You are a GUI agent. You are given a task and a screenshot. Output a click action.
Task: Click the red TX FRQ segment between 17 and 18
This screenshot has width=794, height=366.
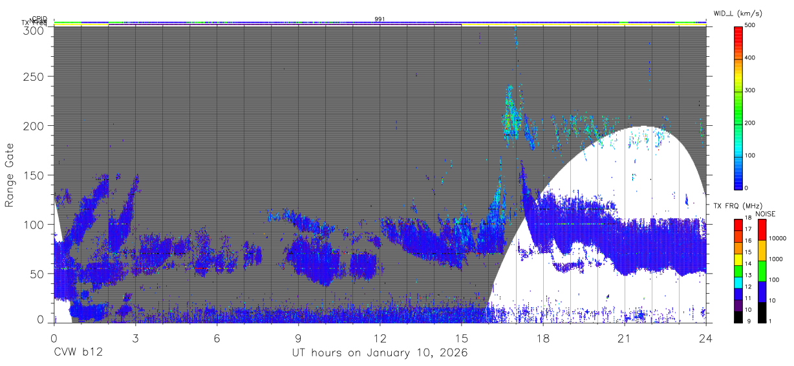[x=738, y=225]
